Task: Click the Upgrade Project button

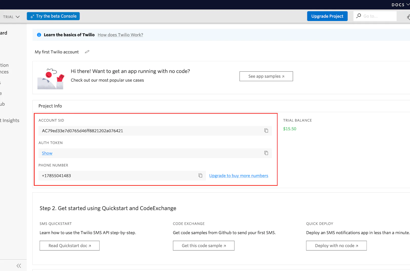Action: pyautogui.click(x=327, y=16)
